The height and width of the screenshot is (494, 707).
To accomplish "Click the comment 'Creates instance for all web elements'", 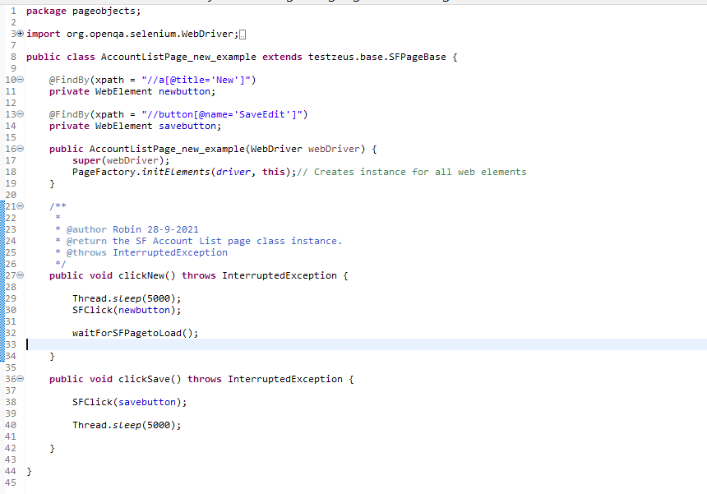I will point(420,172).
